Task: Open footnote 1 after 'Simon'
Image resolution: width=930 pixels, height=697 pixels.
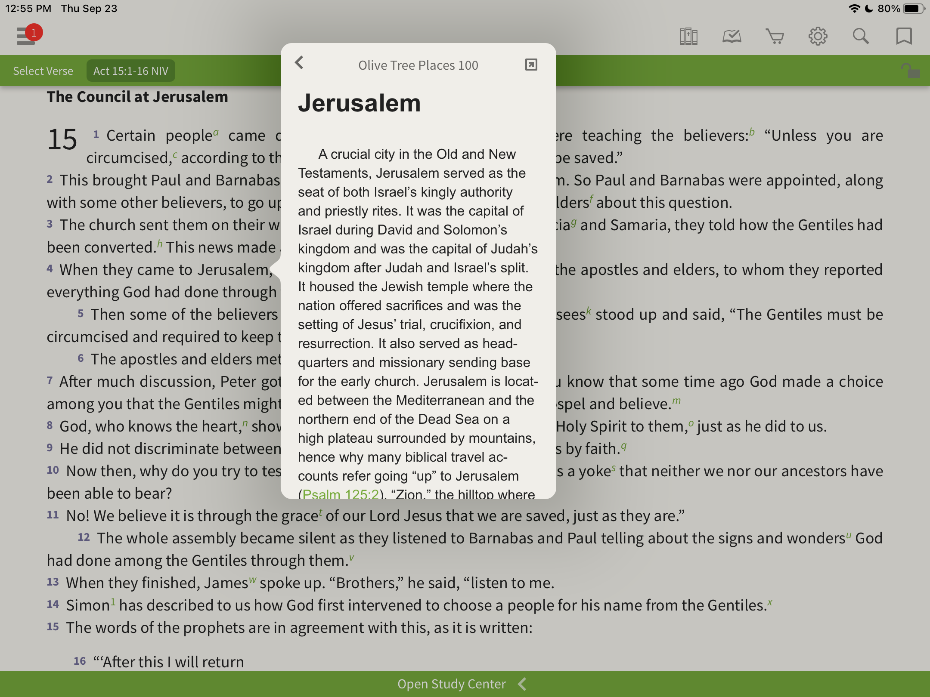Action: [x=113, y=601]
